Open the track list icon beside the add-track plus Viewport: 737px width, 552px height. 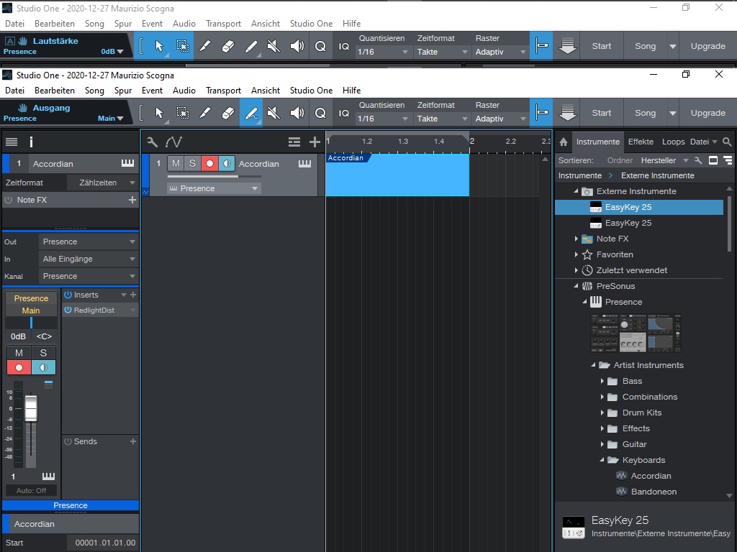tap(294, 142)
